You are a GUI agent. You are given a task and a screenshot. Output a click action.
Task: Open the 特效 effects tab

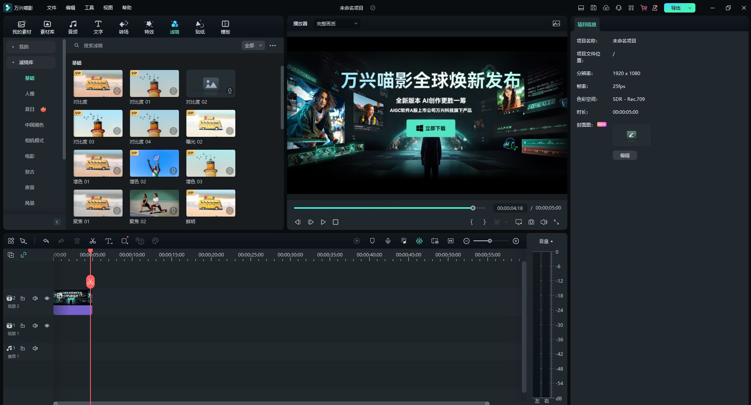pyautogui.click(x=149, y=27)
